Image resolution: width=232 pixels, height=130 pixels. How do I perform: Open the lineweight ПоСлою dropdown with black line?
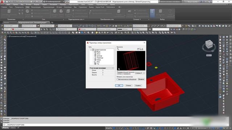coord(125,29)
